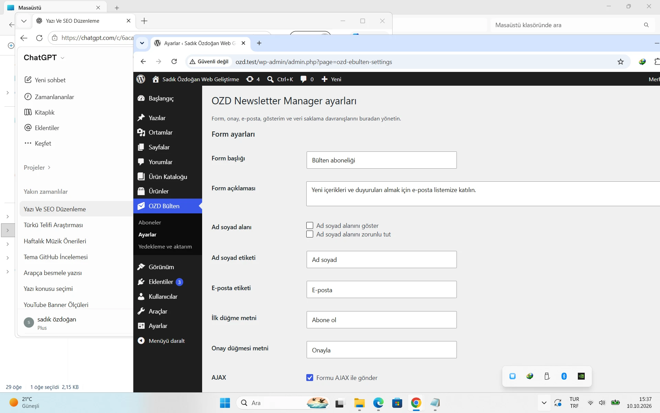This screenshot has width=660, height=413.
Task: Open Ürün Kataloğu in WordPress sidebar
Action: tap(168, 177)
